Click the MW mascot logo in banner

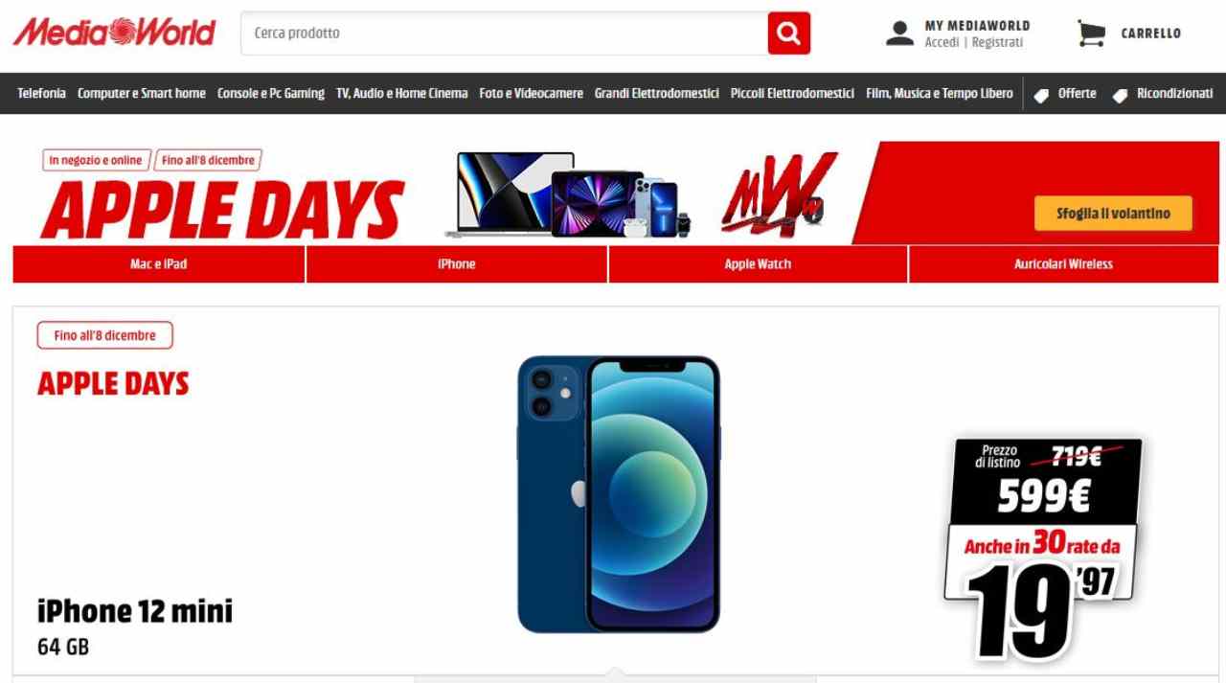pyautogui.click(x=778, y=194)
